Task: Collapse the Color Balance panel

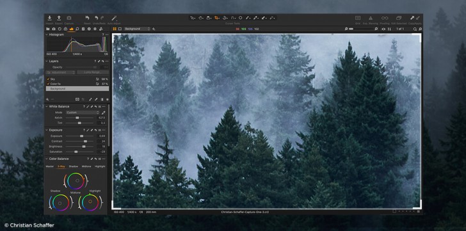Action: (x=47, y=159)
